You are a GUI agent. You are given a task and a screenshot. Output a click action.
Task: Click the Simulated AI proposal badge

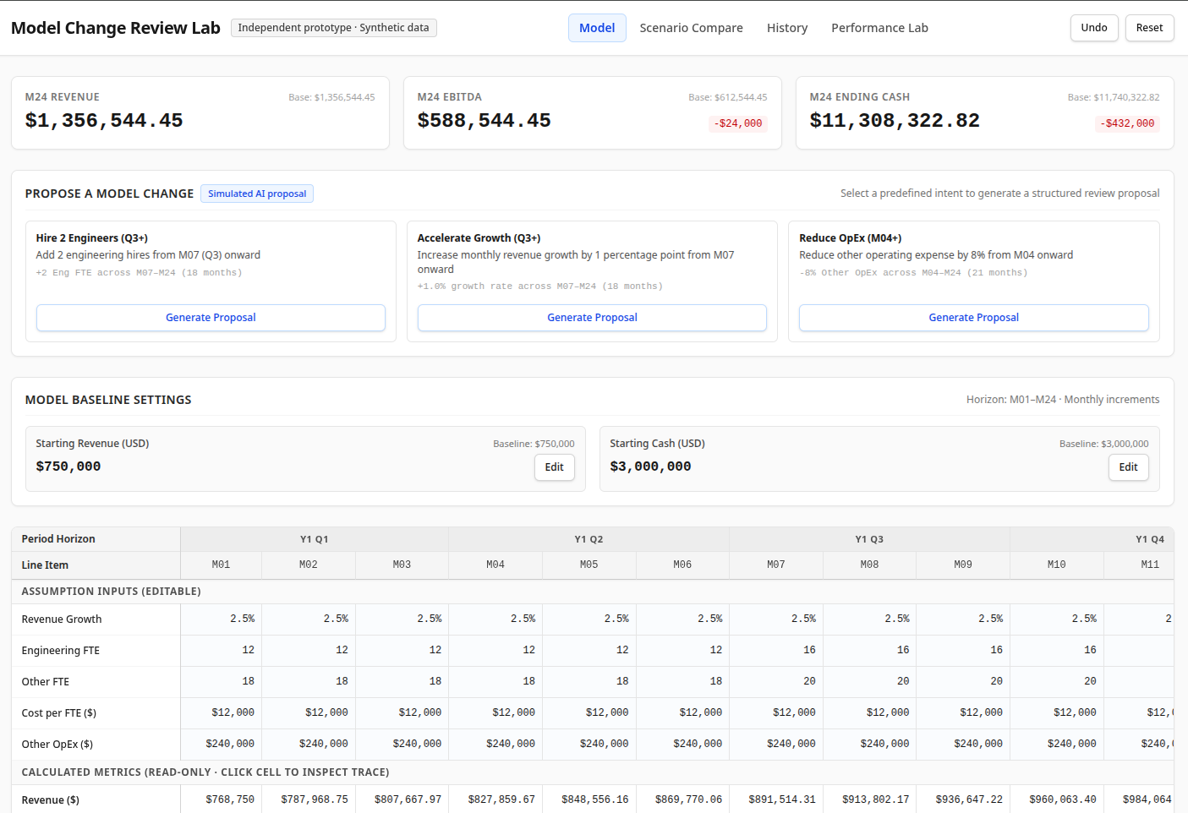point(257,194)
